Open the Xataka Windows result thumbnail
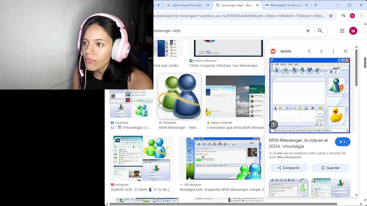 click(228, 48)
